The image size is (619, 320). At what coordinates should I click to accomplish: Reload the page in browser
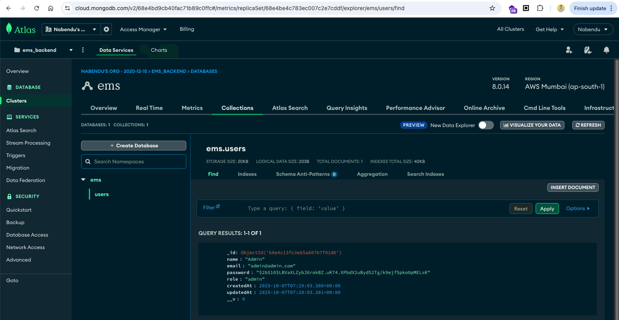(x=37, y=8)
